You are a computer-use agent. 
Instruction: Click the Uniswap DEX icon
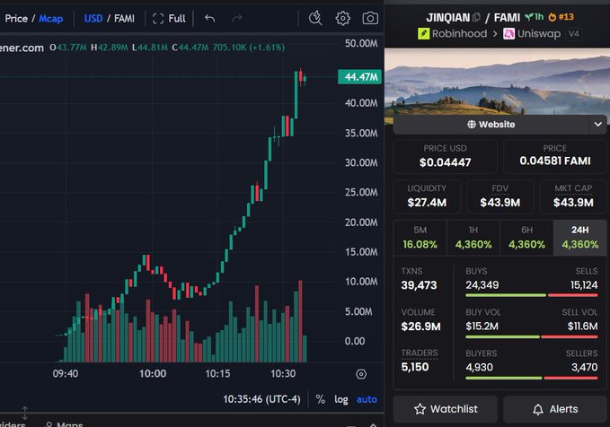(x=508, y=34)
